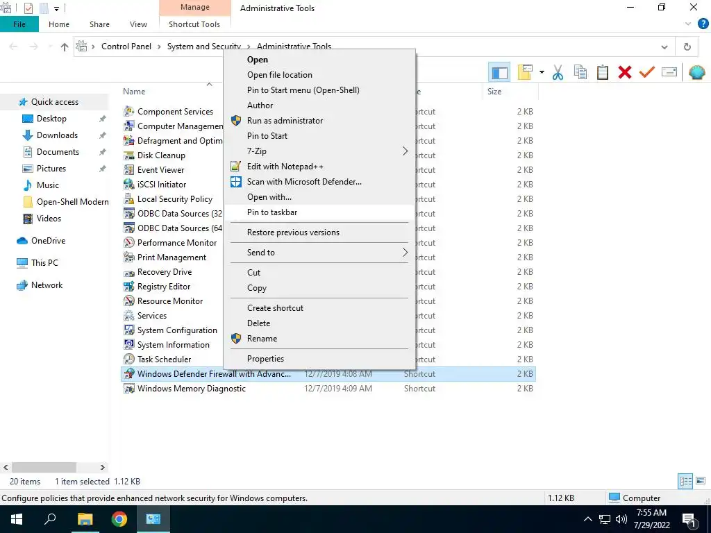Choose Open in the context menu

(x=319, y=60)
